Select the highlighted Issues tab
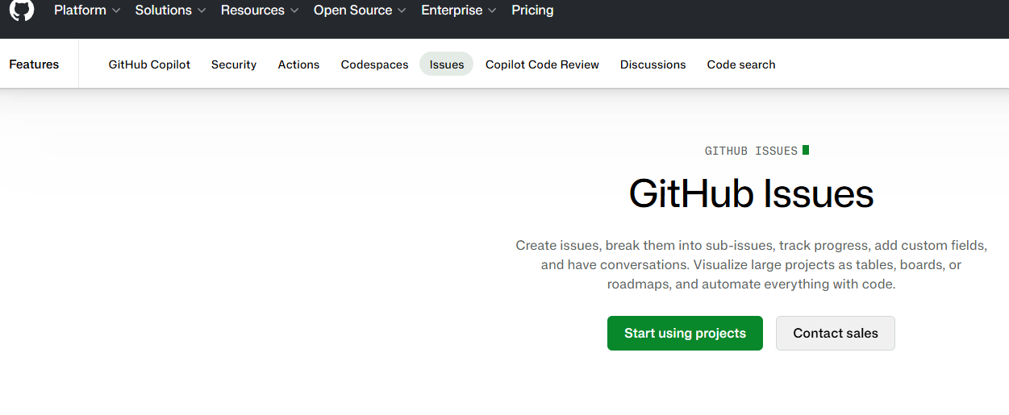The image size is (1009, 415). [x=447, y=64]
